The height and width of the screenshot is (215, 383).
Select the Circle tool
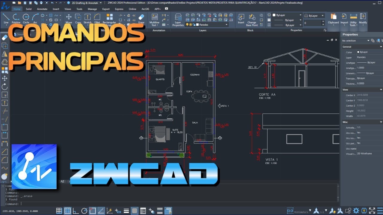point(26,18)
